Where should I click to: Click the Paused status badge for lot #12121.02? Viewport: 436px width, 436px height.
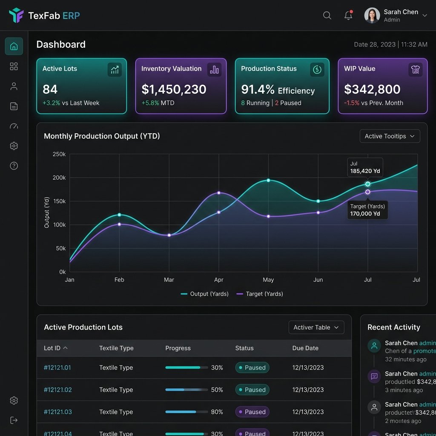tap(252, 390)
